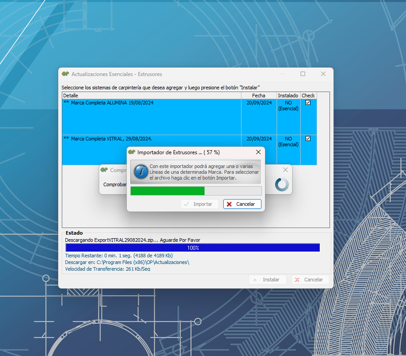
Task: Uncheck the VITRAL row checkbox
Action: click(308, 139)
